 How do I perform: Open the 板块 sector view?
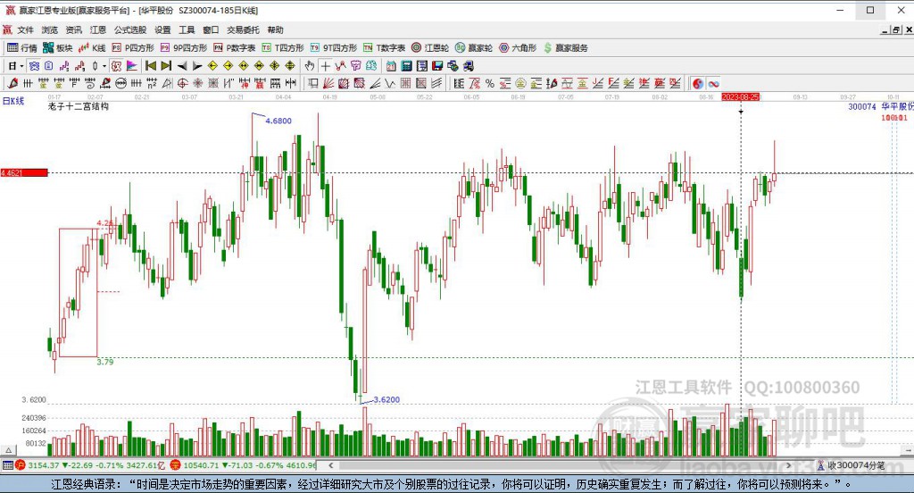coord(58,48)
